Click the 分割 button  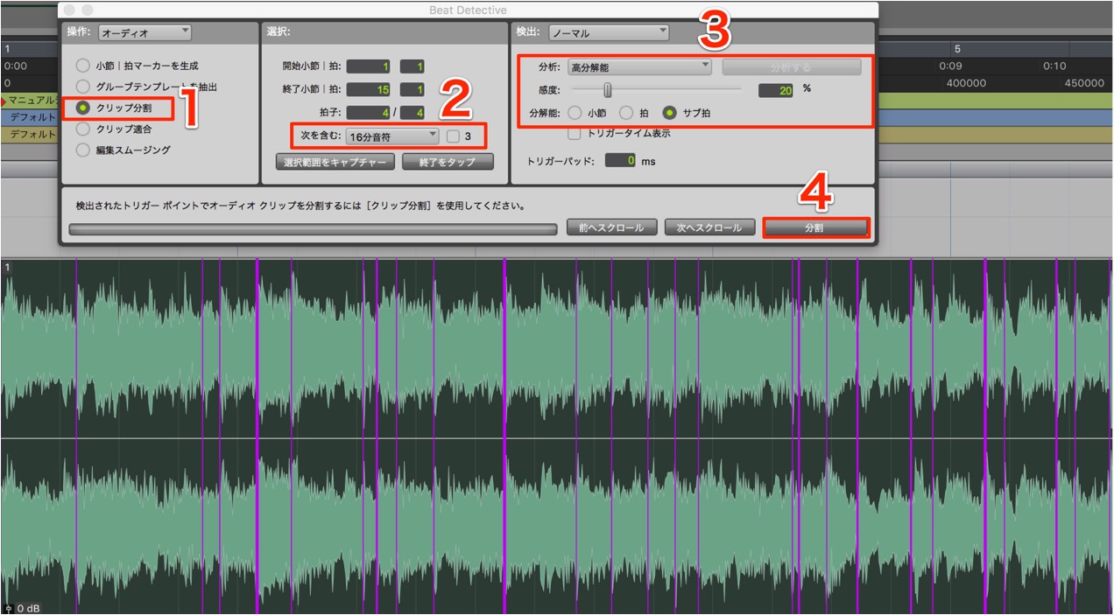pos(815,227)
